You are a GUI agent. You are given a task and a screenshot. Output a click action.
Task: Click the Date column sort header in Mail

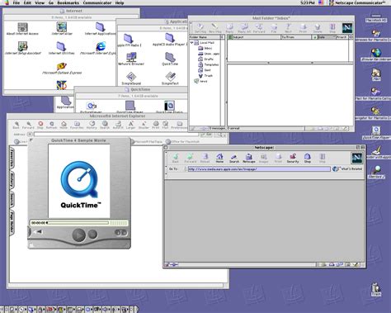pyautogui.click(x=327, y=37)
